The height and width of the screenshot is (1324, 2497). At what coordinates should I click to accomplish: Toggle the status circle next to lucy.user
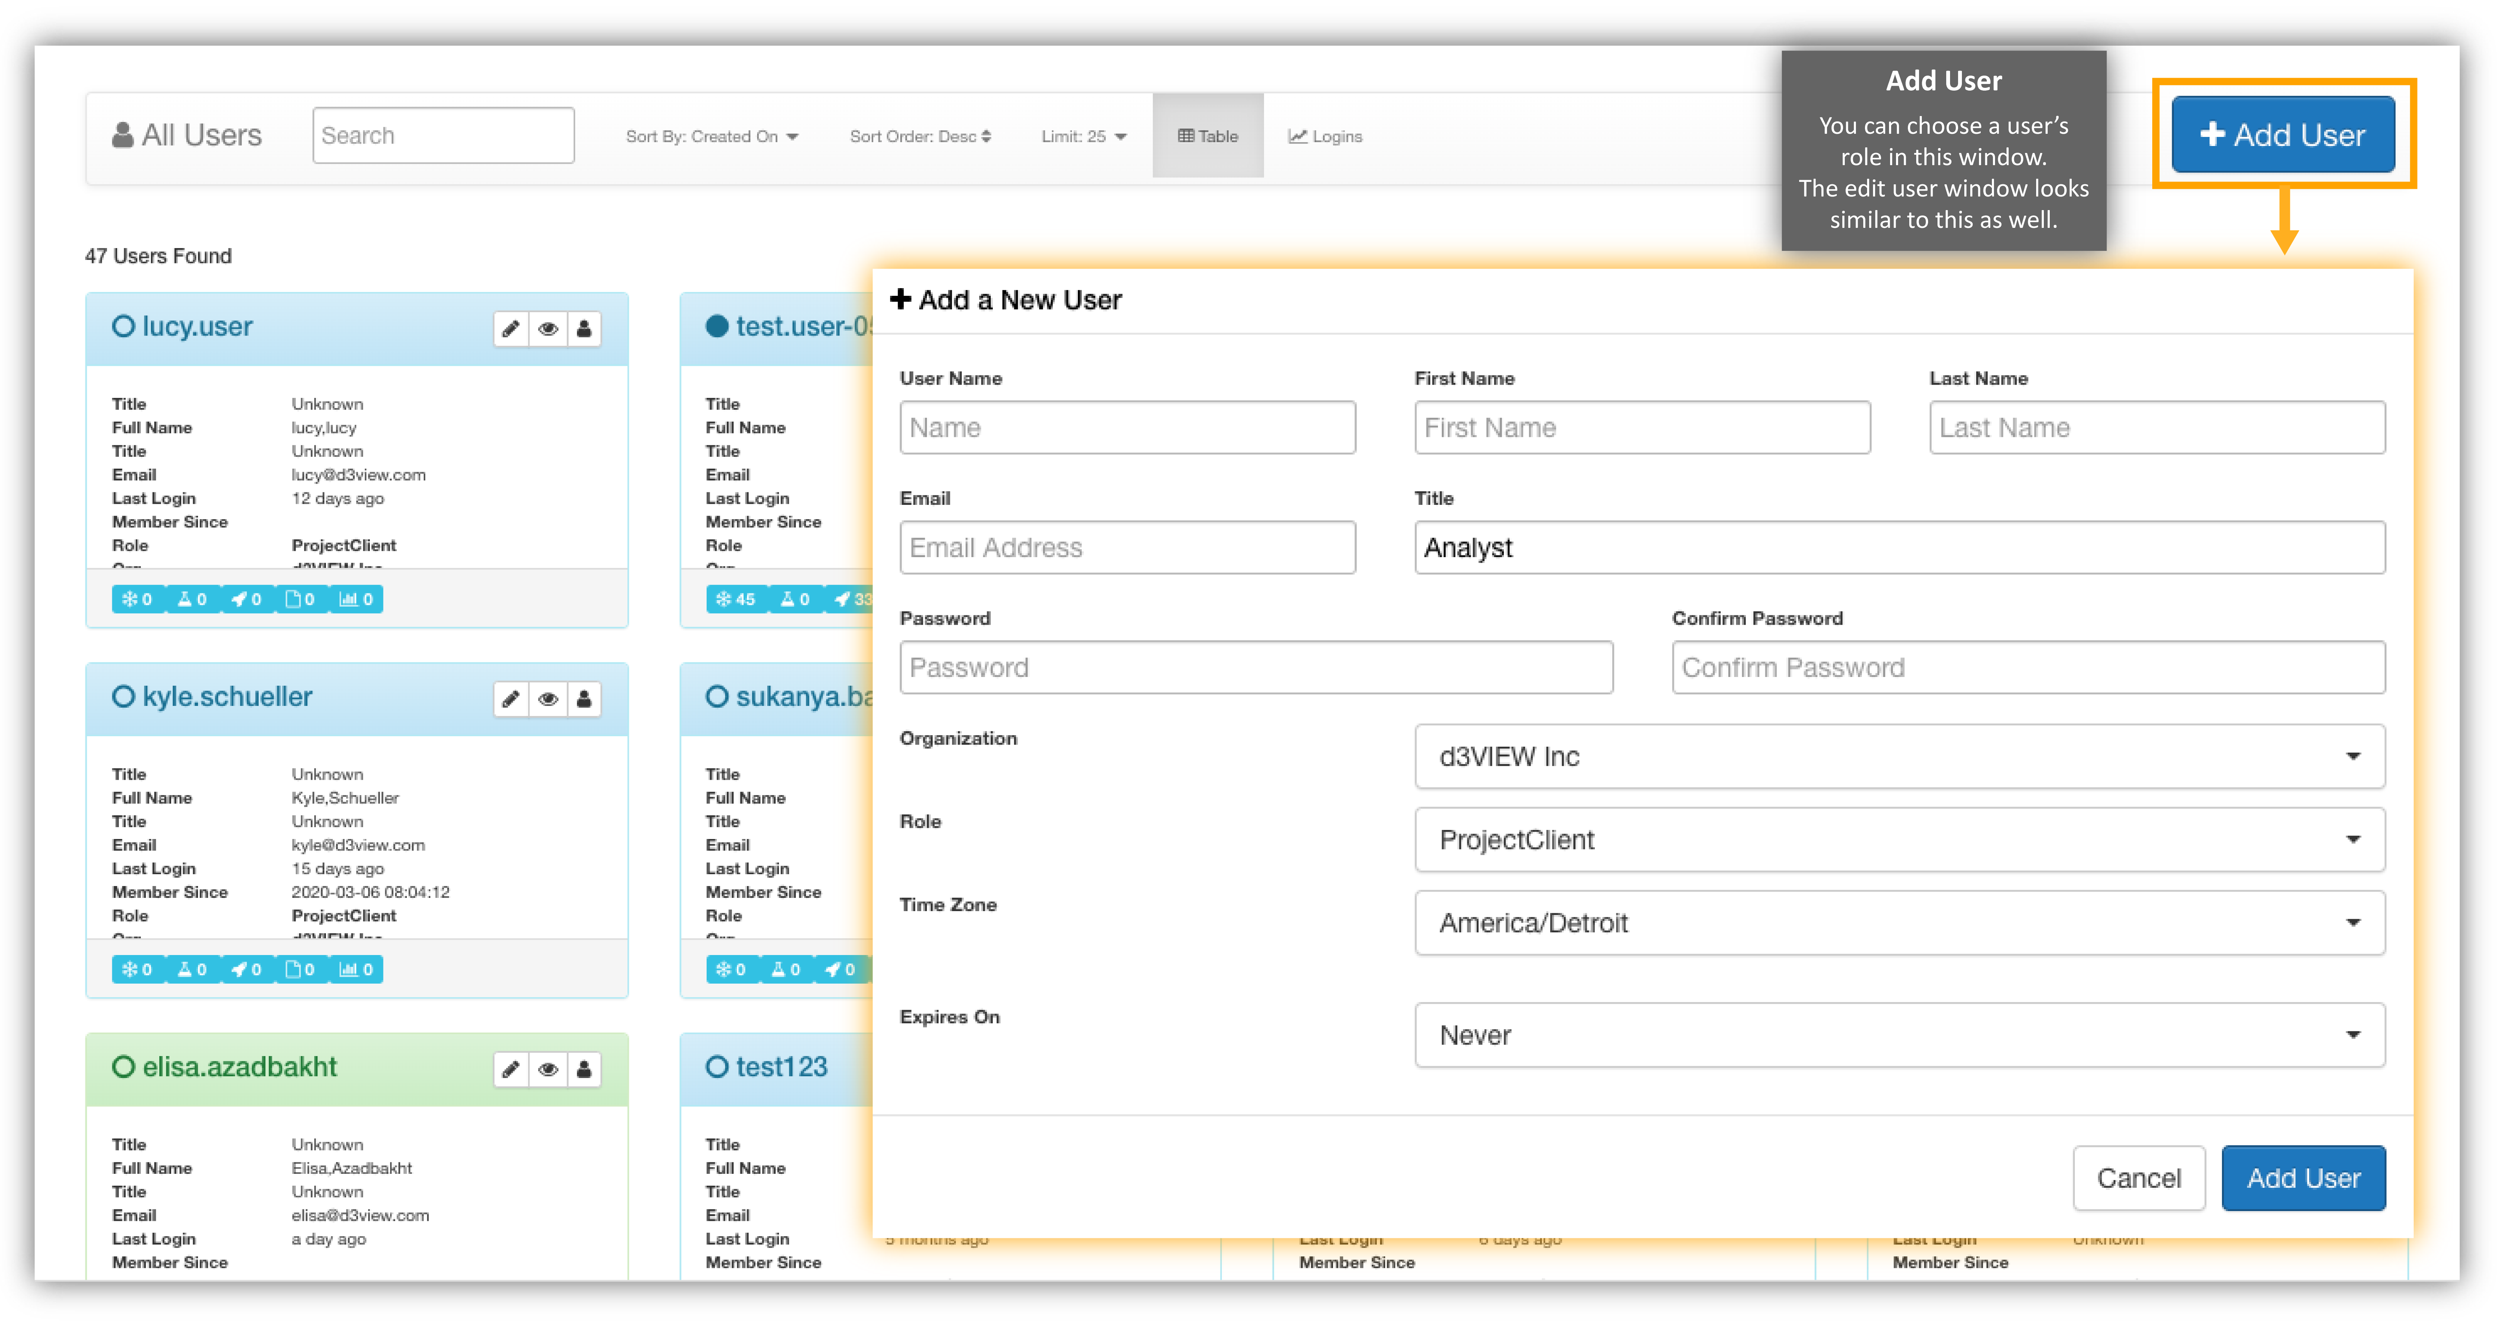tap(123, 326)
